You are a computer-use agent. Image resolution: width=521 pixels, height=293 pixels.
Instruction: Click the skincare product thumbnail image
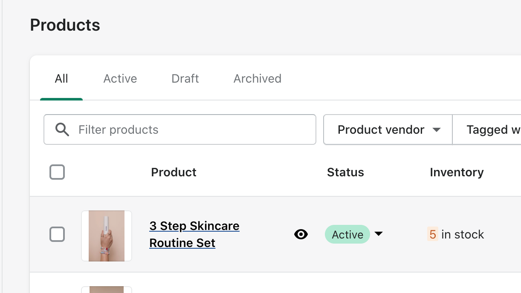pos(107,236)
